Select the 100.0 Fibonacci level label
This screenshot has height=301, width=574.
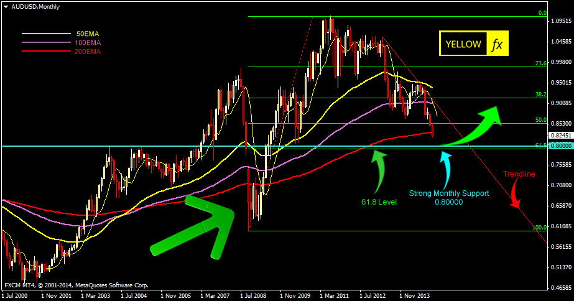point(539,228)
